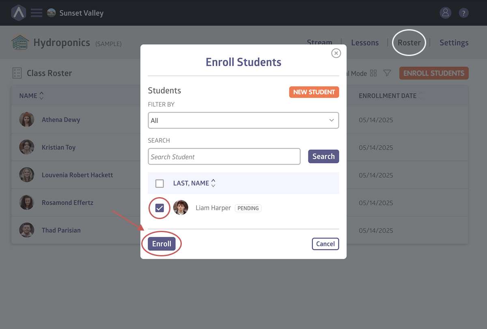Image resolution: width=487 pixels, height=329 pixels.
Task: Sort roster by Name column arrows
Action: tap(41, 96)
